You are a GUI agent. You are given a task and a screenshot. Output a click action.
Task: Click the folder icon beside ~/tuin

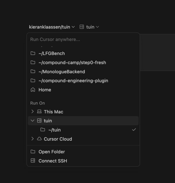[x=43, y=130]
